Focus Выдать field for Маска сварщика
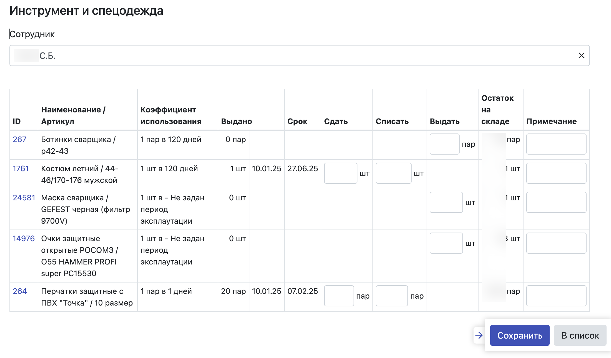Screen dimensions: 611x358 446,202
